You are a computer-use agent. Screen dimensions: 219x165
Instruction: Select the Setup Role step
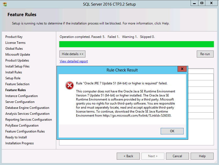(x=13, y=78)
